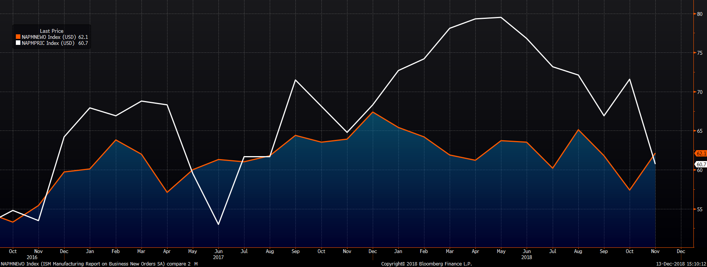Click the orange 62.1 price tag on axis
The height and width of the screenshot is (267, 707).
(x=701, y=153)
